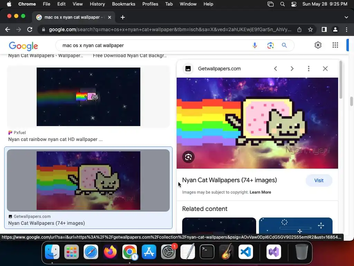Open GarageBand from the dock
Screen dimensions: 354x266
tap(226, 252)
